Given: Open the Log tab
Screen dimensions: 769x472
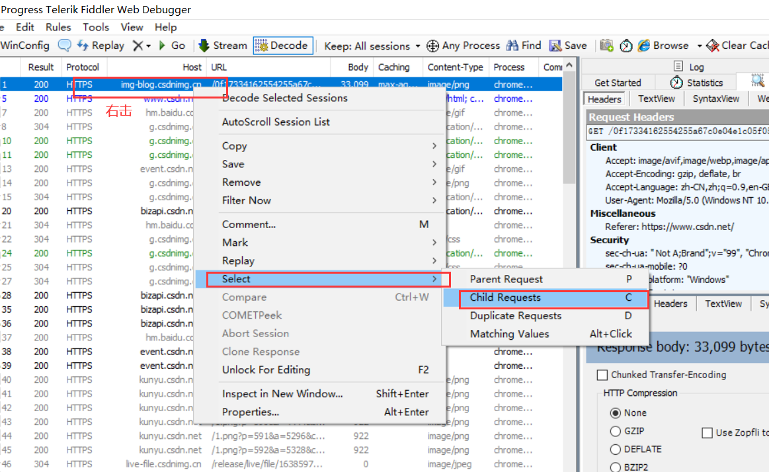Looking at the screenshot, I should (689, 67).
